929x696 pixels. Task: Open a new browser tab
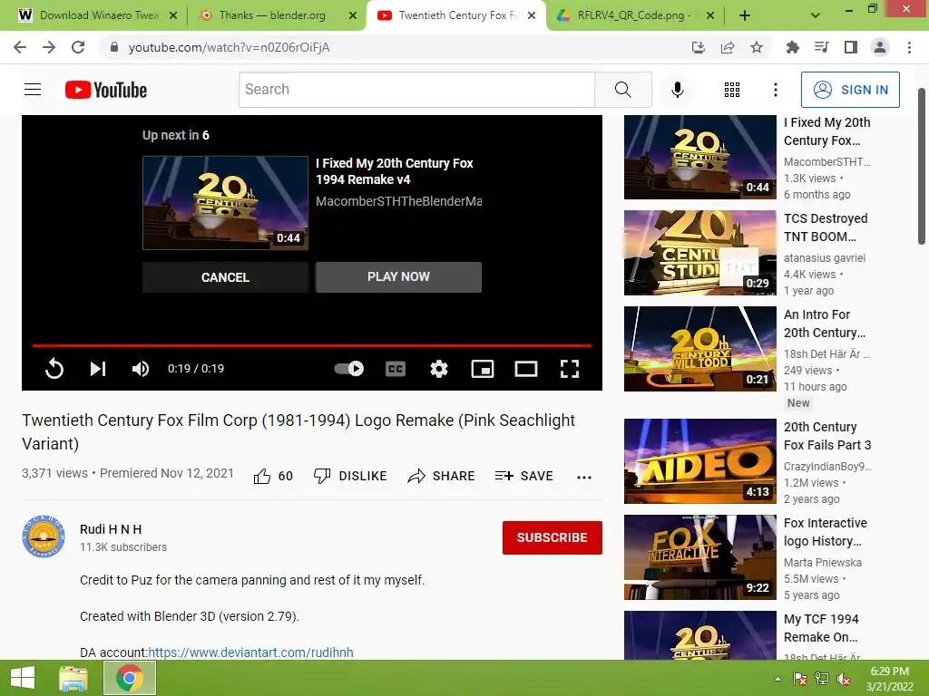click(745, 15)
